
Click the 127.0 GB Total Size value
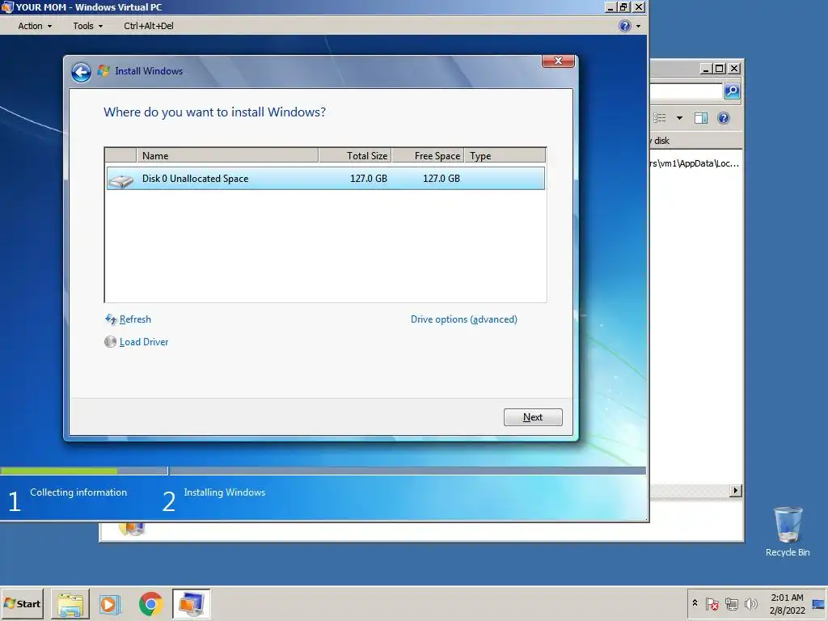pos(369,179)
